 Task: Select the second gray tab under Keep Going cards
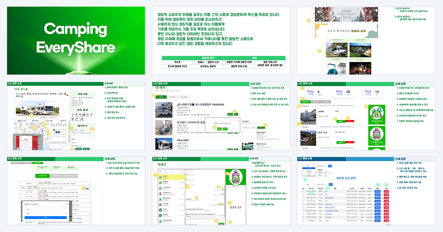[316, 102]
